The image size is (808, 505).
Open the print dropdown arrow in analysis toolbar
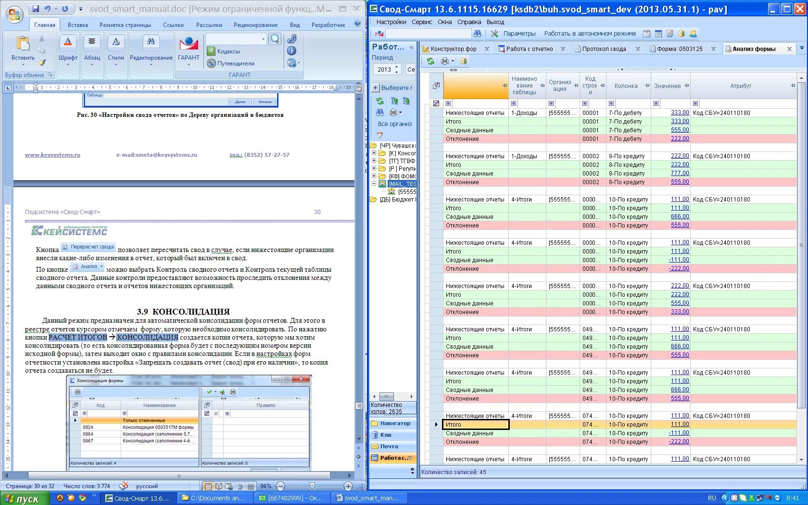click(x=453, y=61)
